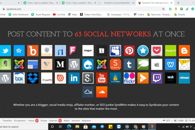
Task: Click the Flickr icon
Action: point(129,78)
